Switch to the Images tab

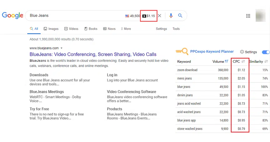coord(51,29)
